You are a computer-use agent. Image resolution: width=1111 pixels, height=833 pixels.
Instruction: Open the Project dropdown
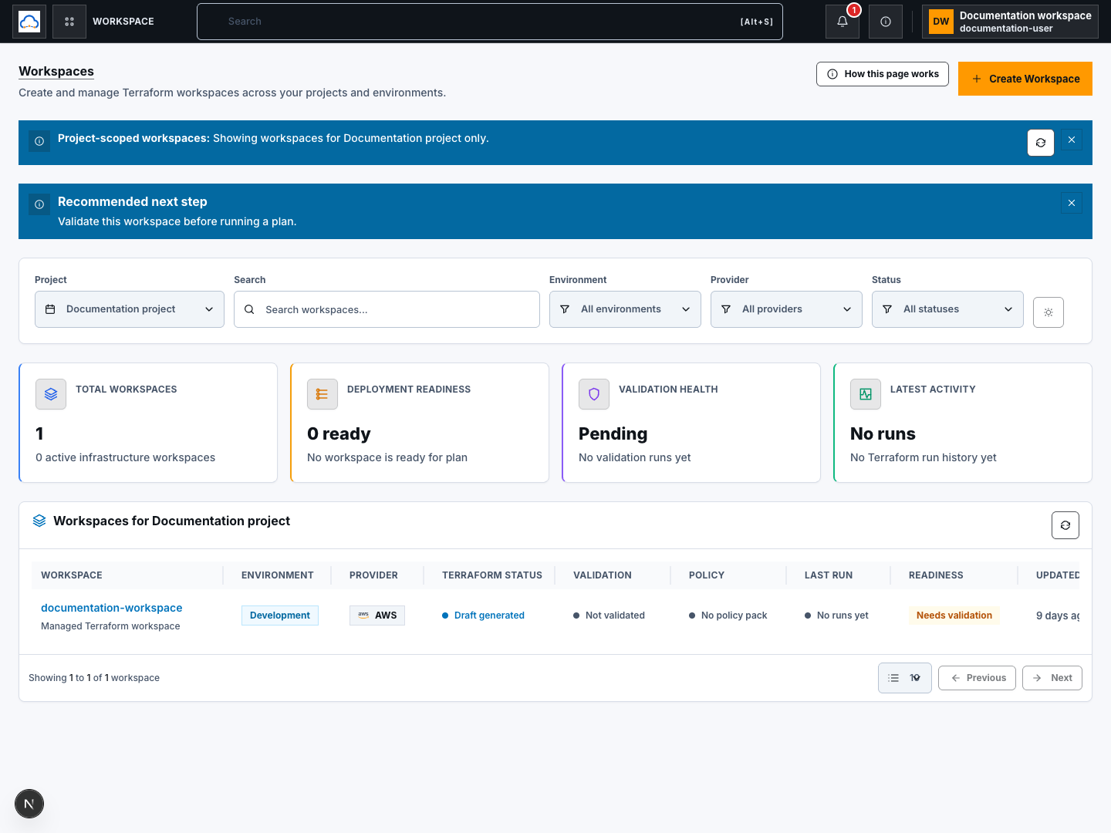coord(130,309)
